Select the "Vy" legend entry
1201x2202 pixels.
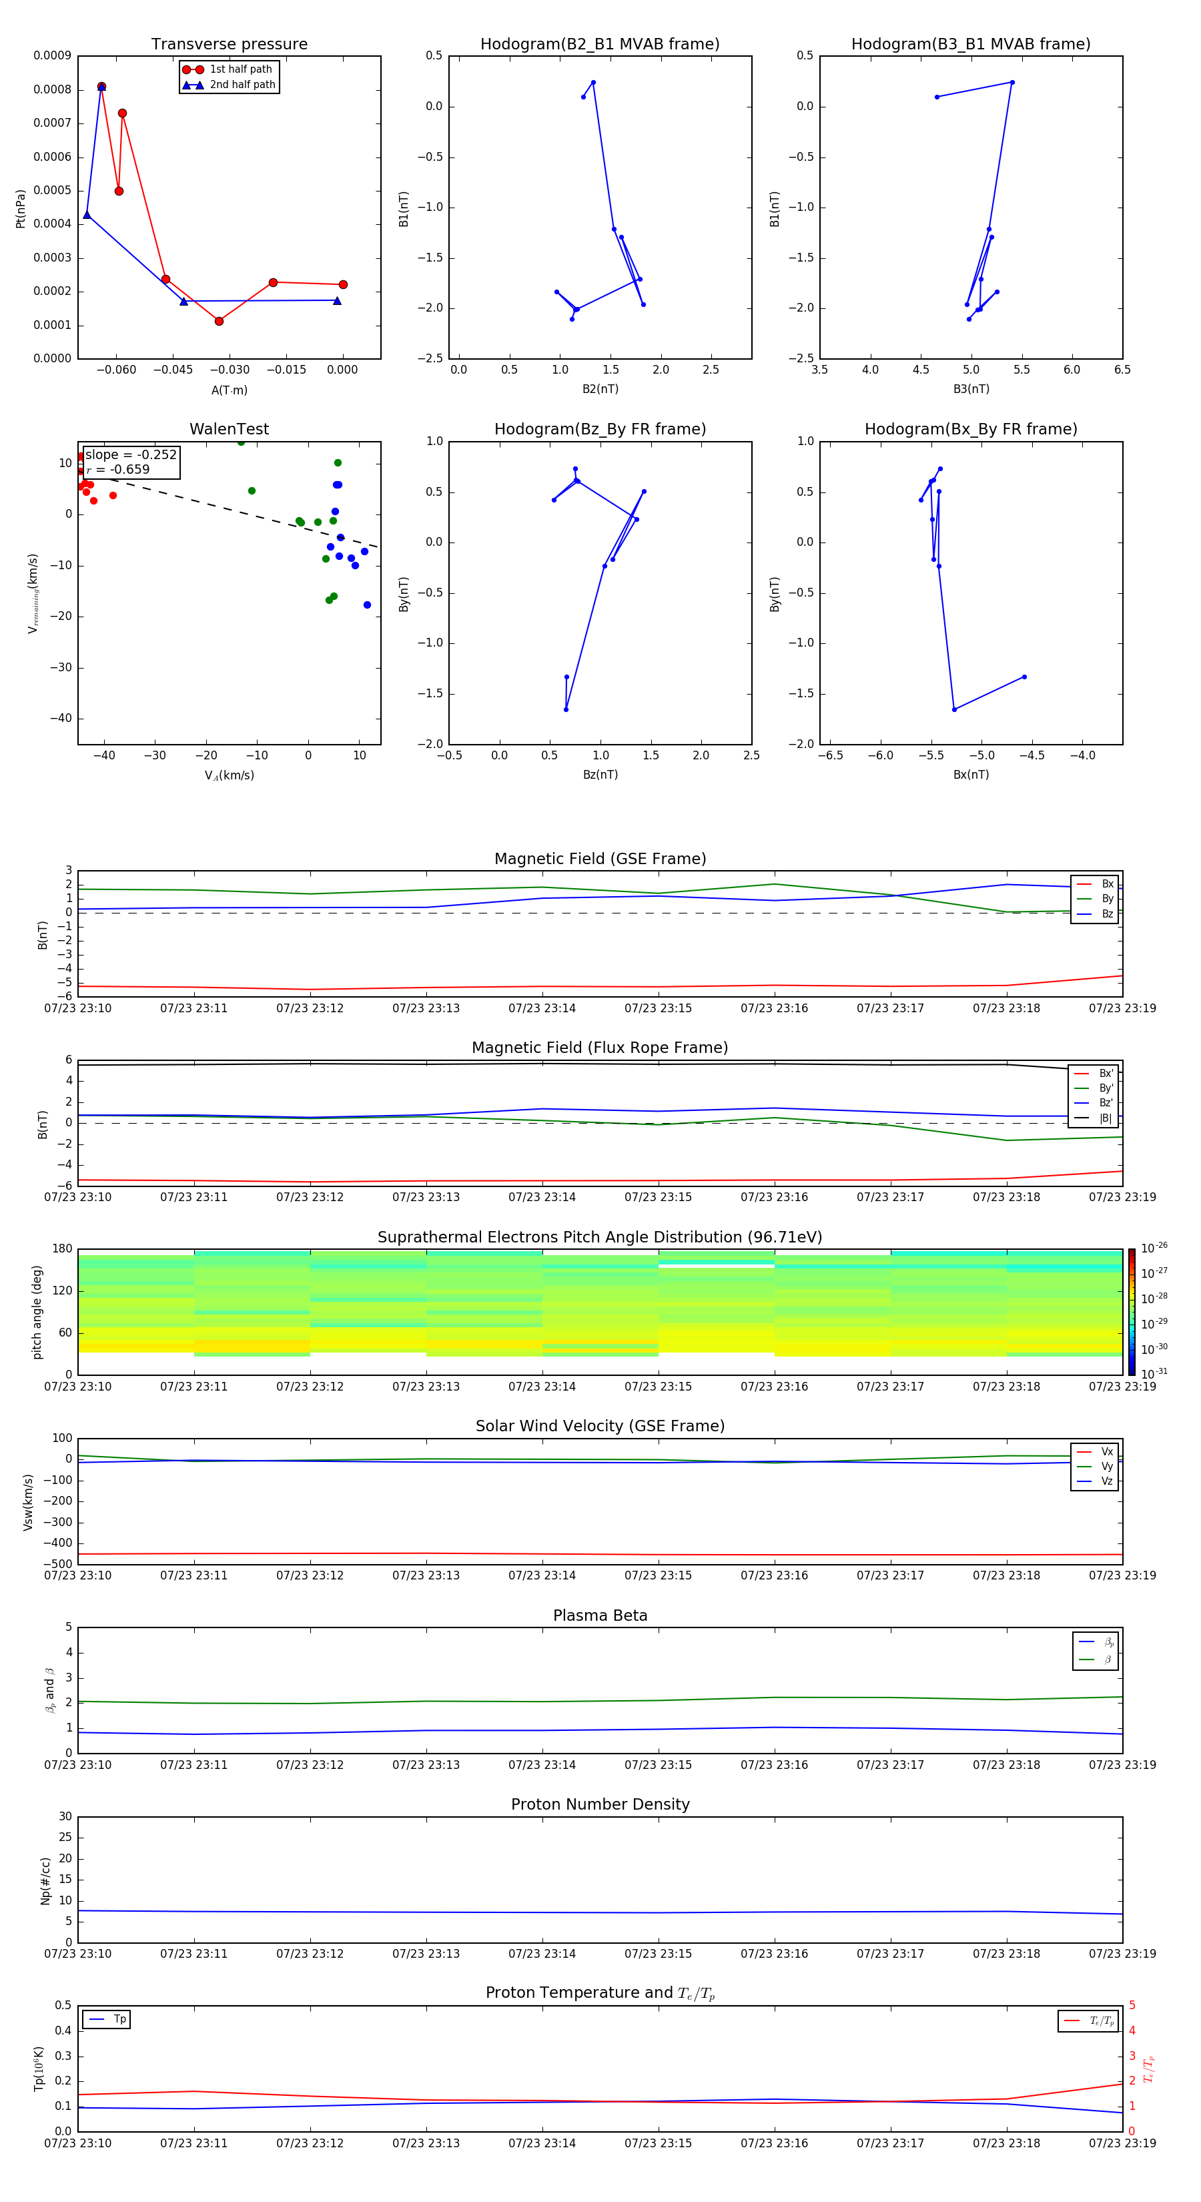tap(1095, 1466)
